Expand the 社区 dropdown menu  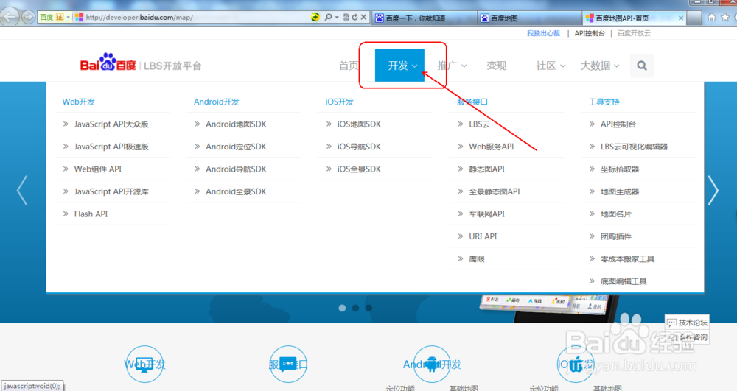tap(551, 66)
